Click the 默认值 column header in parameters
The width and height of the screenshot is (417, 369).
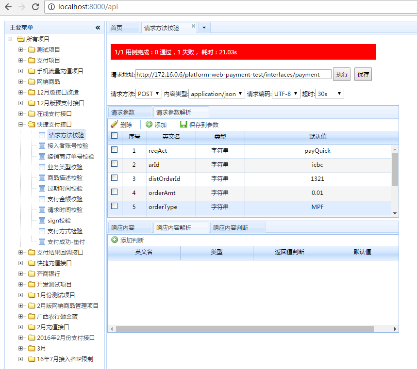(x=318, y=137)
